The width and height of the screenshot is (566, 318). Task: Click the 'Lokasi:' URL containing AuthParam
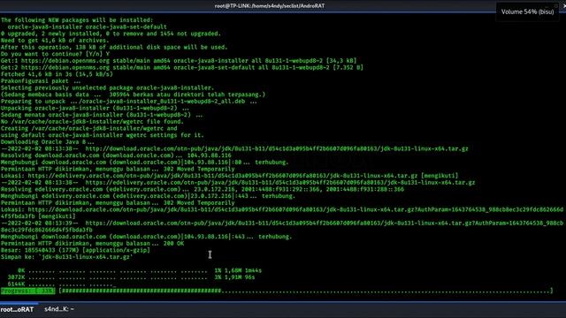(x=282, y=213)
